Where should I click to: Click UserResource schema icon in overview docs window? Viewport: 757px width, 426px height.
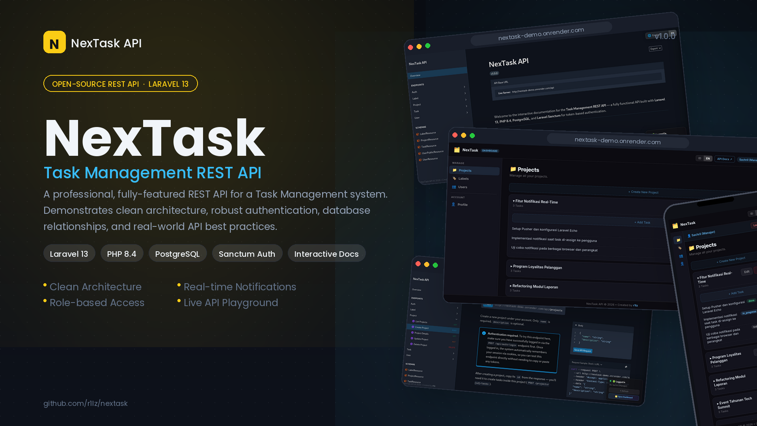click(x=420, y=160)
